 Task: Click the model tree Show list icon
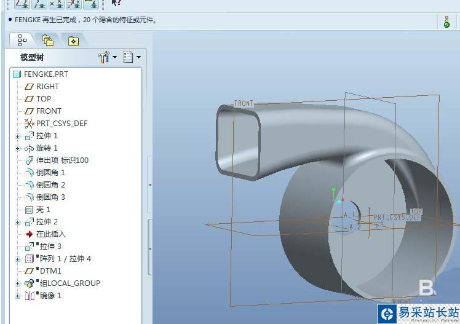pos(128,57)
